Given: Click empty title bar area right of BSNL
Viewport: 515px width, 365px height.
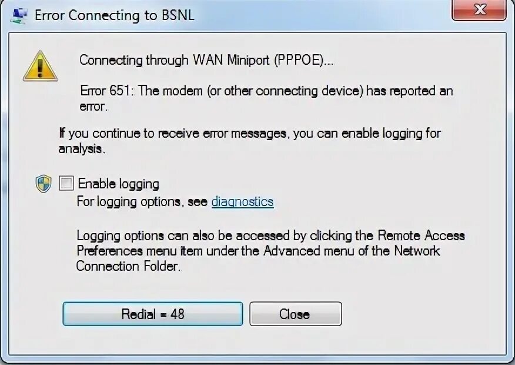Looking at the screenshot, I should pyautogui.click(x=322, y=15).
